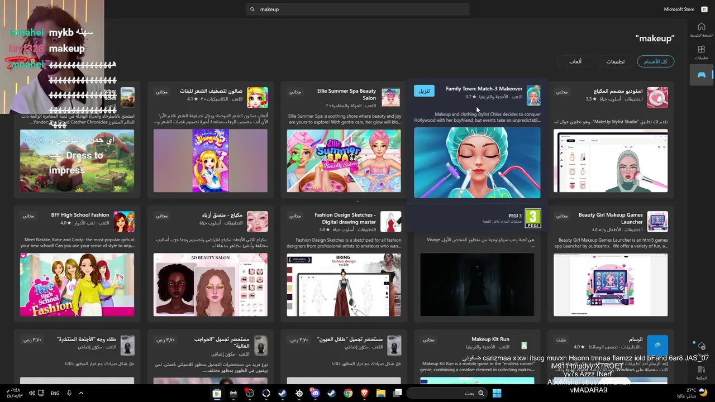The image size is (715, 402).
Task: Open the Ellie Summer Spa thumbnail image
Action: click(x=344, y=161)
